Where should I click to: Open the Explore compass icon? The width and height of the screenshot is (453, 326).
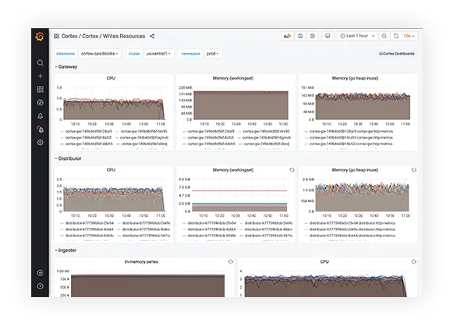41,103
